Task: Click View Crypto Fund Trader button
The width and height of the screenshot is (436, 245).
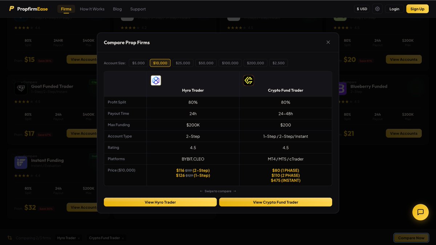Action: (275, 202)
